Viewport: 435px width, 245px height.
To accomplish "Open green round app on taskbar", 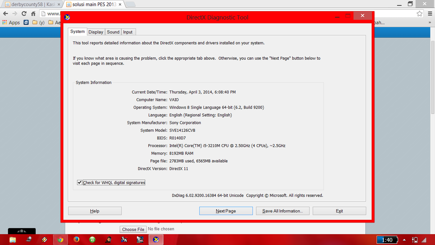I will pos(92,240).
